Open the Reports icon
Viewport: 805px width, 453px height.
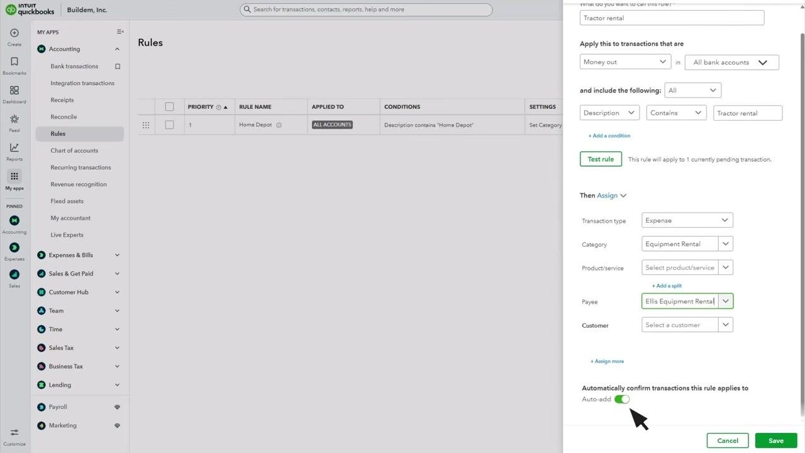[14, 148]
